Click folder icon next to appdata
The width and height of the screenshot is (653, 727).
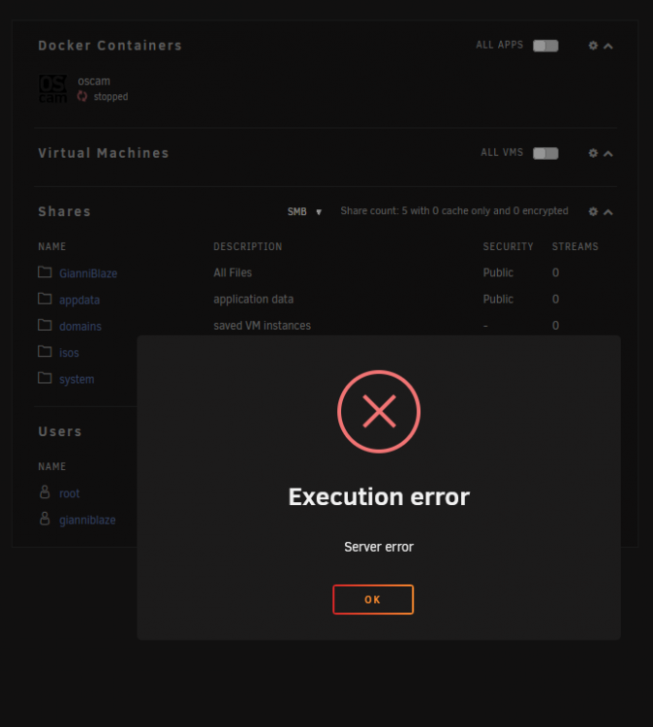45,299
